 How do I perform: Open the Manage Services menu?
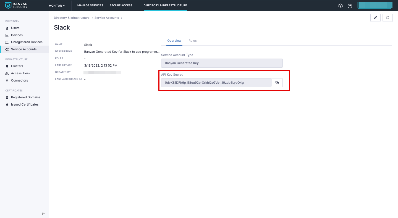90,6
